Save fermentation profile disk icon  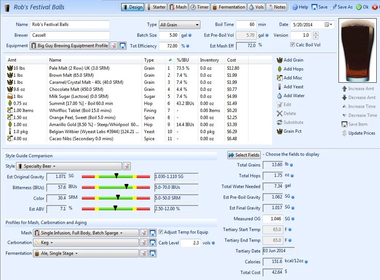click(x=153, y=253)
